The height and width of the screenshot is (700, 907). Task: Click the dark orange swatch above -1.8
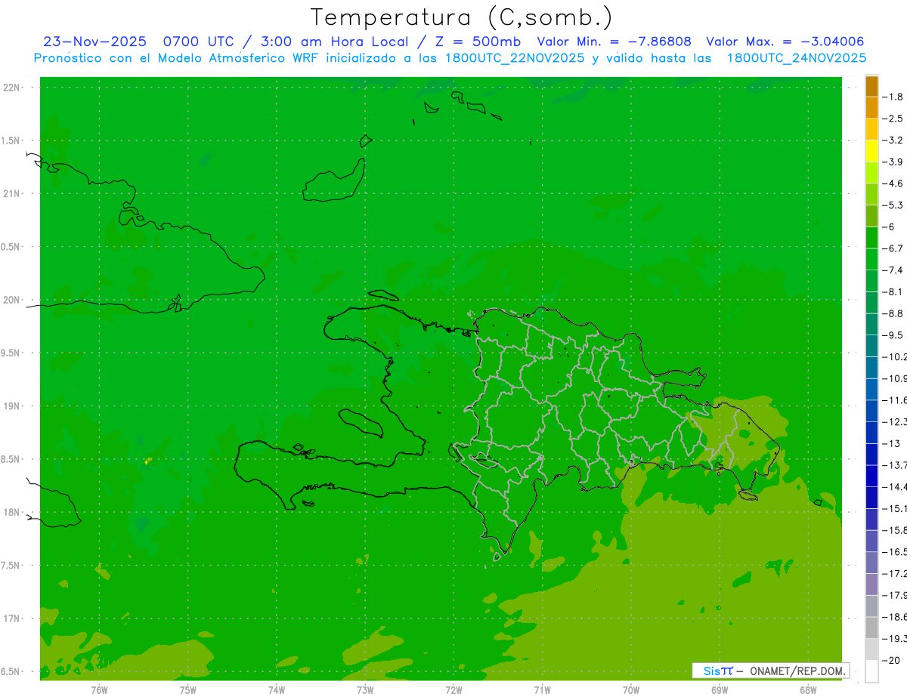coord(871,86)
